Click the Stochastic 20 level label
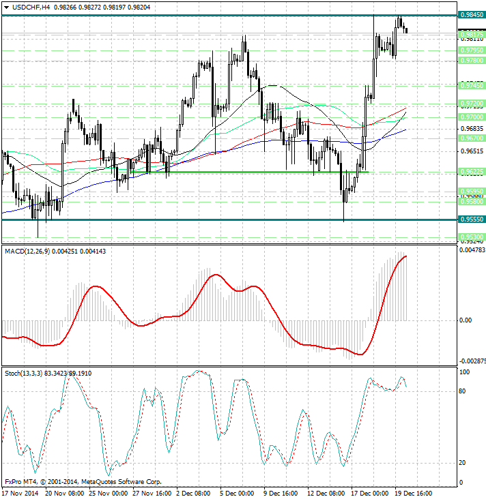 462,463
